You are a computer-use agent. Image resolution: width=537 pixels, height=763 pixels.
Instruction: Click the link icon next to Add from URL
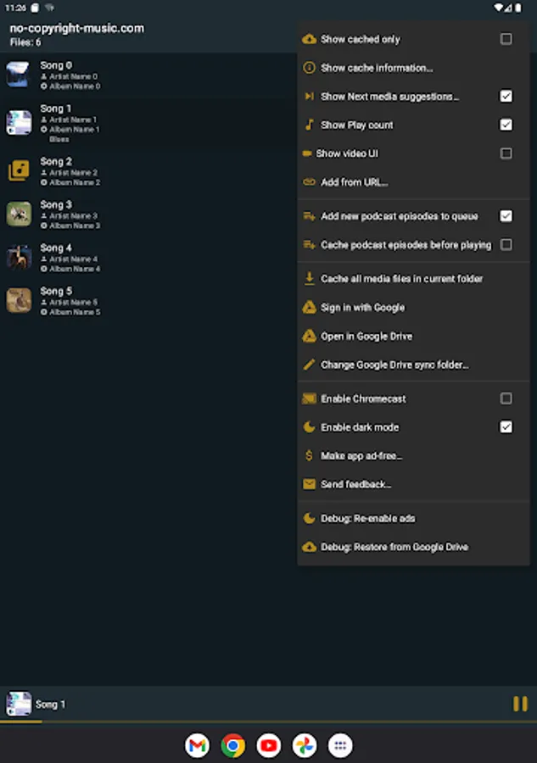(309, 182)
